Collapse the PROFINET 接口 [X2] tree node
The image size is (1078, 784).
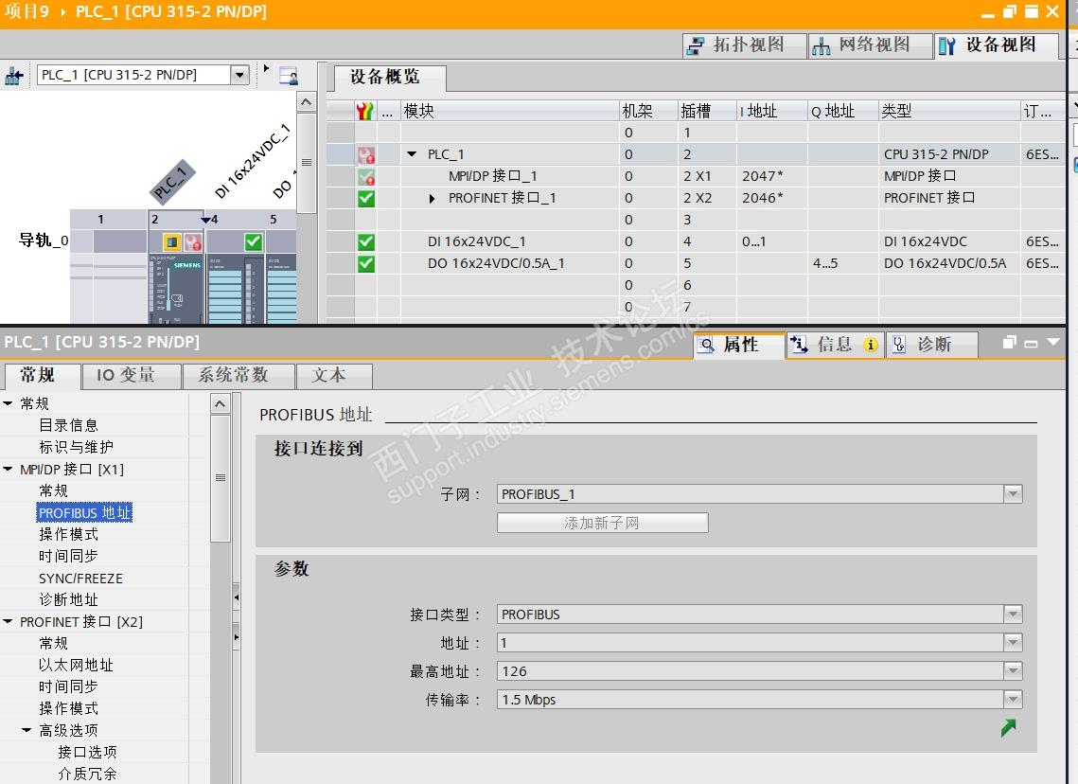(9, 622)
